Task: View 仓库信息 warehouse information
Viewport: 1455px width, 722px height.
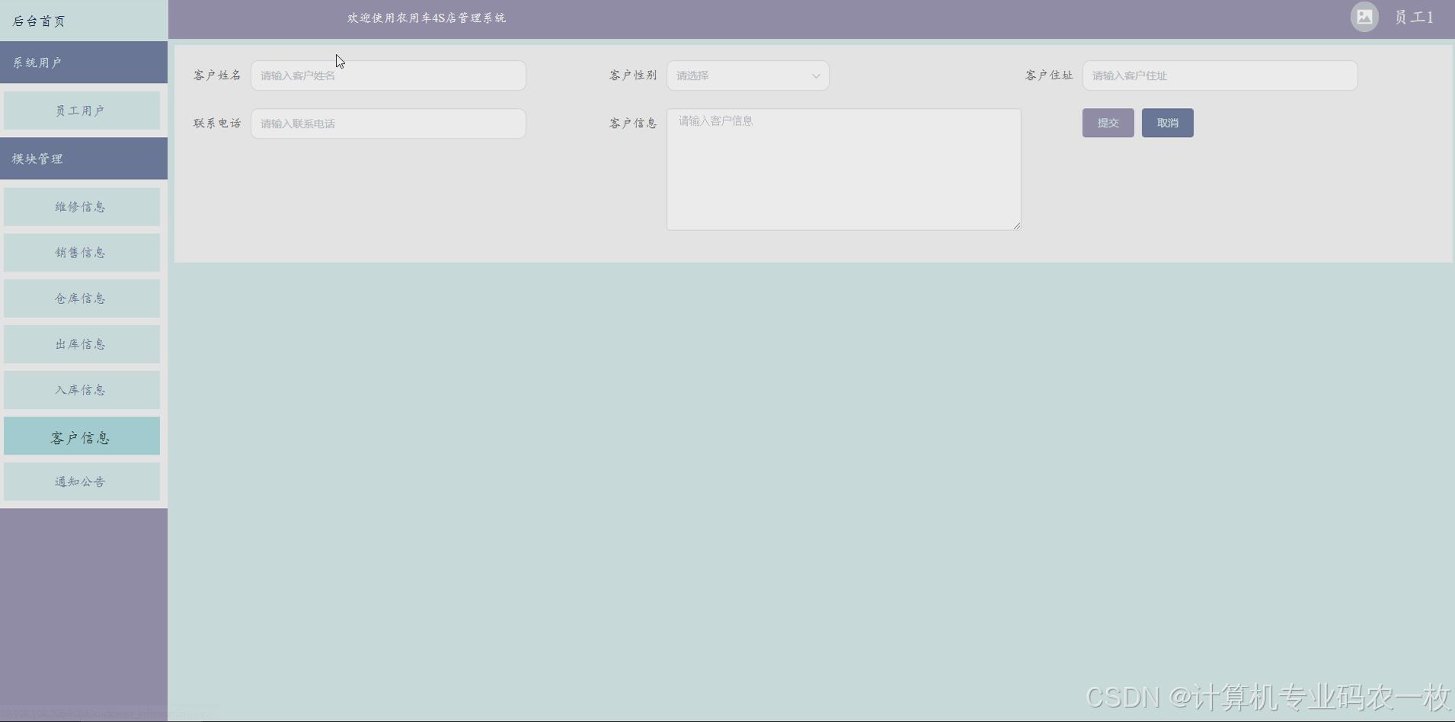Action: [x=82, y=298]
